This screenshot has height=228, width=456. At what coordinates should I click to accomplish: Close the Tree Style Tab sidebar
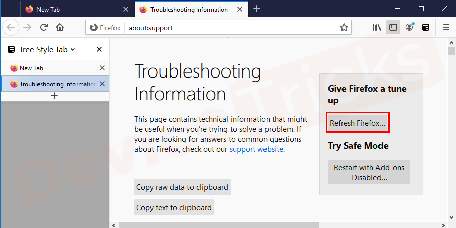pos(99,50)
